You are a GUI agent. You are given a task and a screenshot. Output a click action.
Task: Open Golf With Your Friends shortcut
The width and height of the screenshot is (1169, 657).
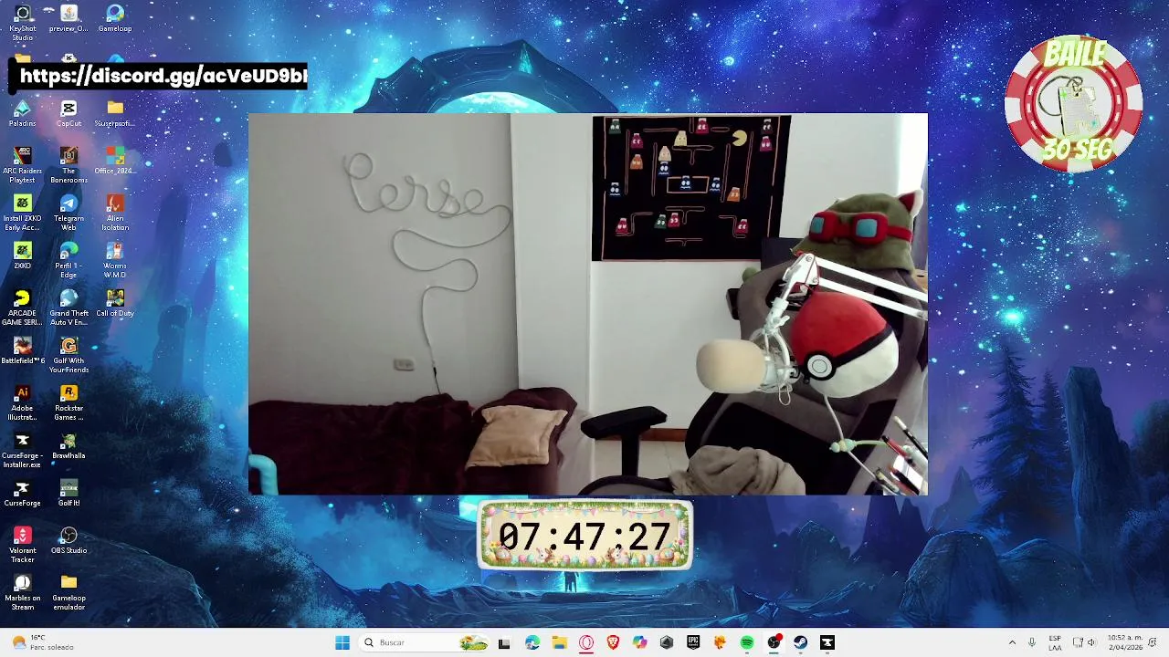(x=68, y=355)
